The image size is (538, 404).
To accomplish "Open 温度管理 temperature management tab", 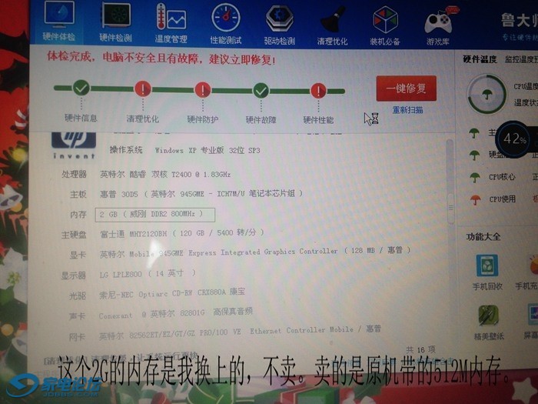I will coord(171,23).
